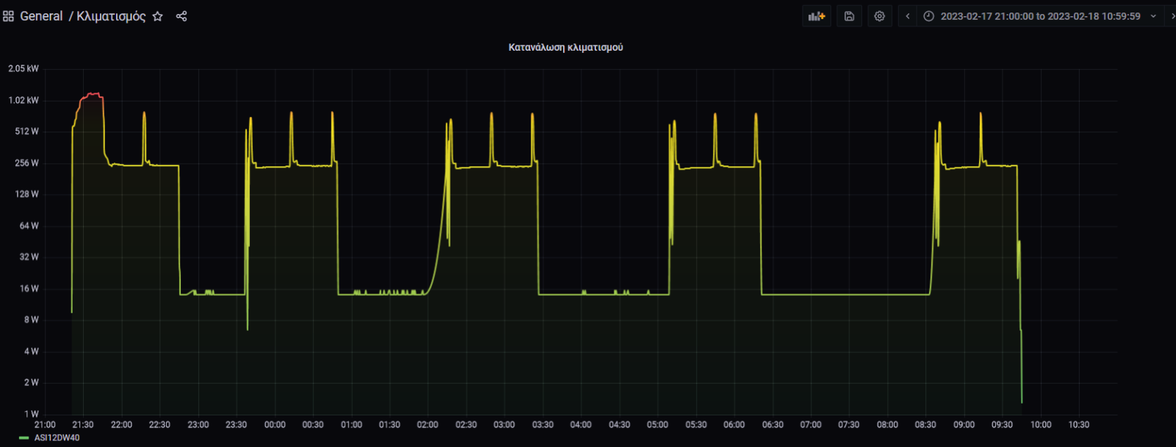
Task: Click the 00:00 time axis label
Action: (x=275, y=425)
